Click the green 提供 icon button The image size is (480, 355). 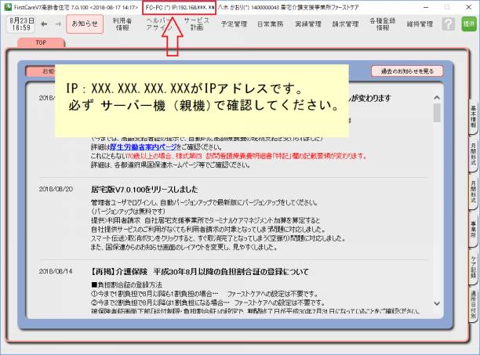468,24
